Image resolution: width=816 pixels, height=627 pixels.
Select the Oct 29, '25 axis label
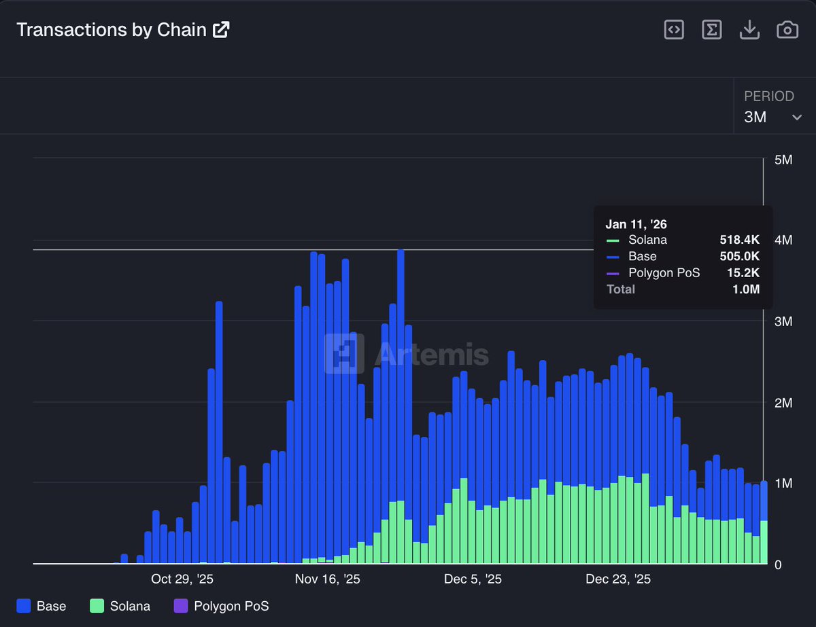coord(182,579)
